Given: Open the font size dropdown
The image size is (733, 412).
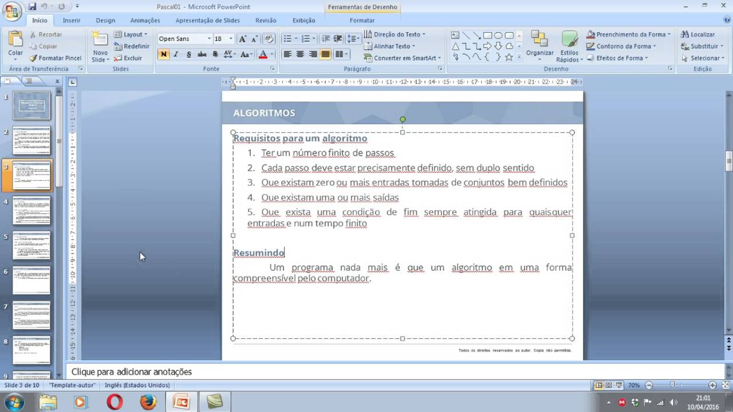Looking at the screenshot, I should (x=231, y=39).
